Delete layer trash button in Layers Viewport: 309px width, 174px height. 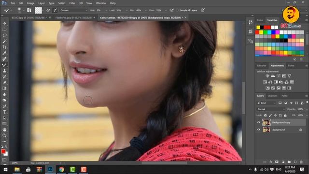tap(301, 162)
